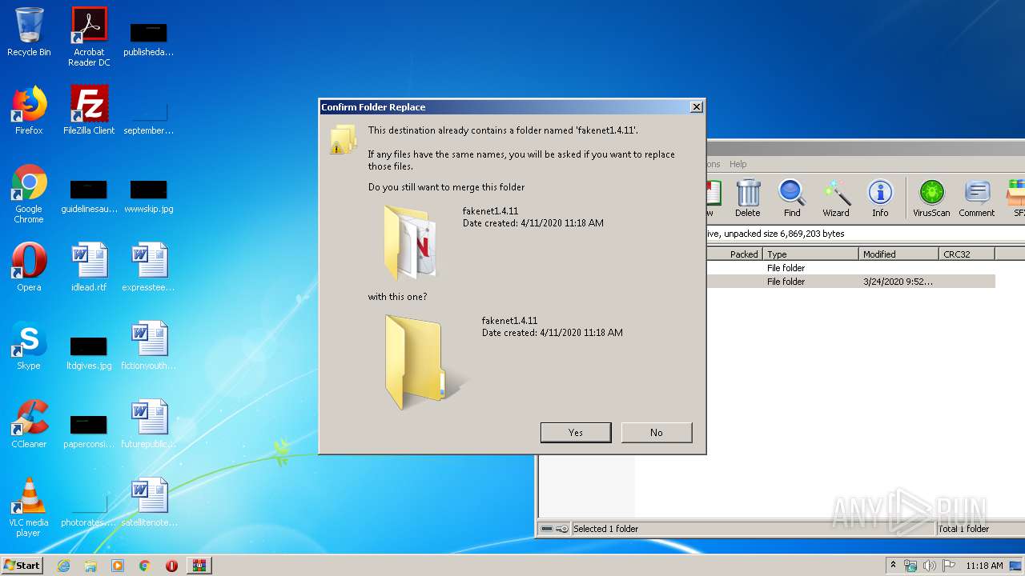
Task: Select the Opera desktop shortcut
Action: 29,267
